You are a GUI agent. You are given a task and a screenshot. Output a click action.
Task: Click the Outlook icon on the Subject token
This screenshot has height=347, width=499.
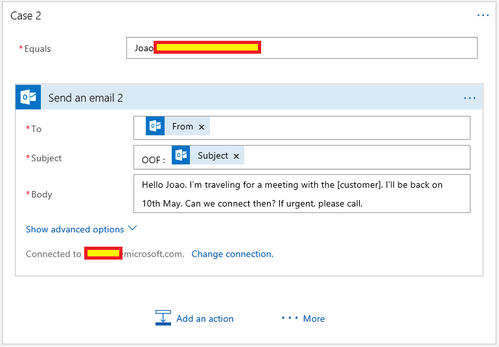click(181, 156)
